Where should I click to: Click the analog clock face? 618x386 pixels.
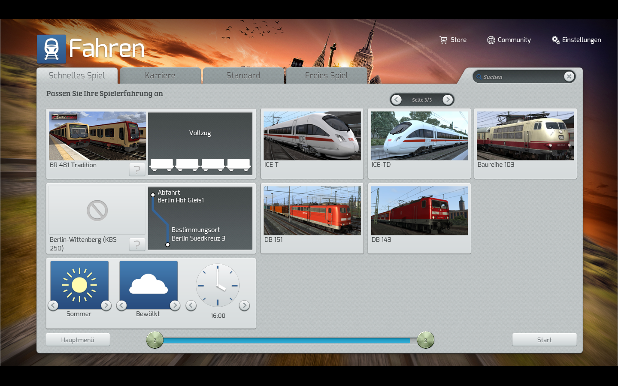click(218, 285)
